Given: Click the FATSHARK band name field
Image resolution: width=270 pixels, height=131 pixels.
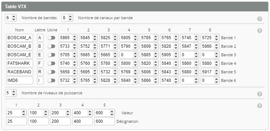Looking at the screenshot, I should [20, 63].
